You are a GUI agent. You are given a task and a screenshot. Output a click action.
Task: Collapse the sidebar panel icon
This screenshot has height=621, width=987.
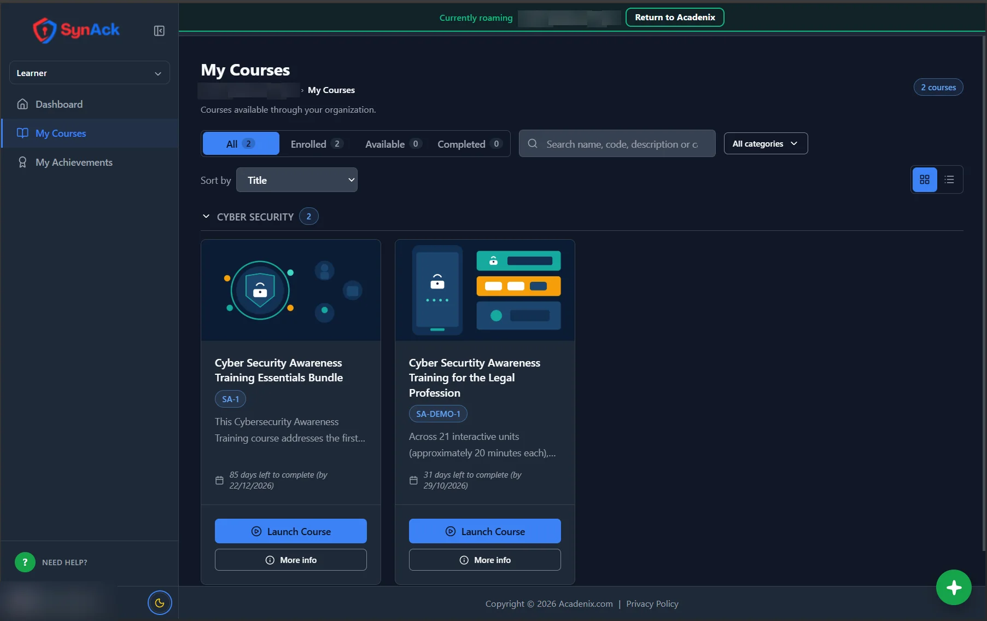159,31
